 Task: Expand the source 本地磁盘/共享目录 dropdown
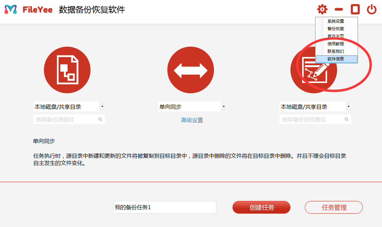point(102,107)
